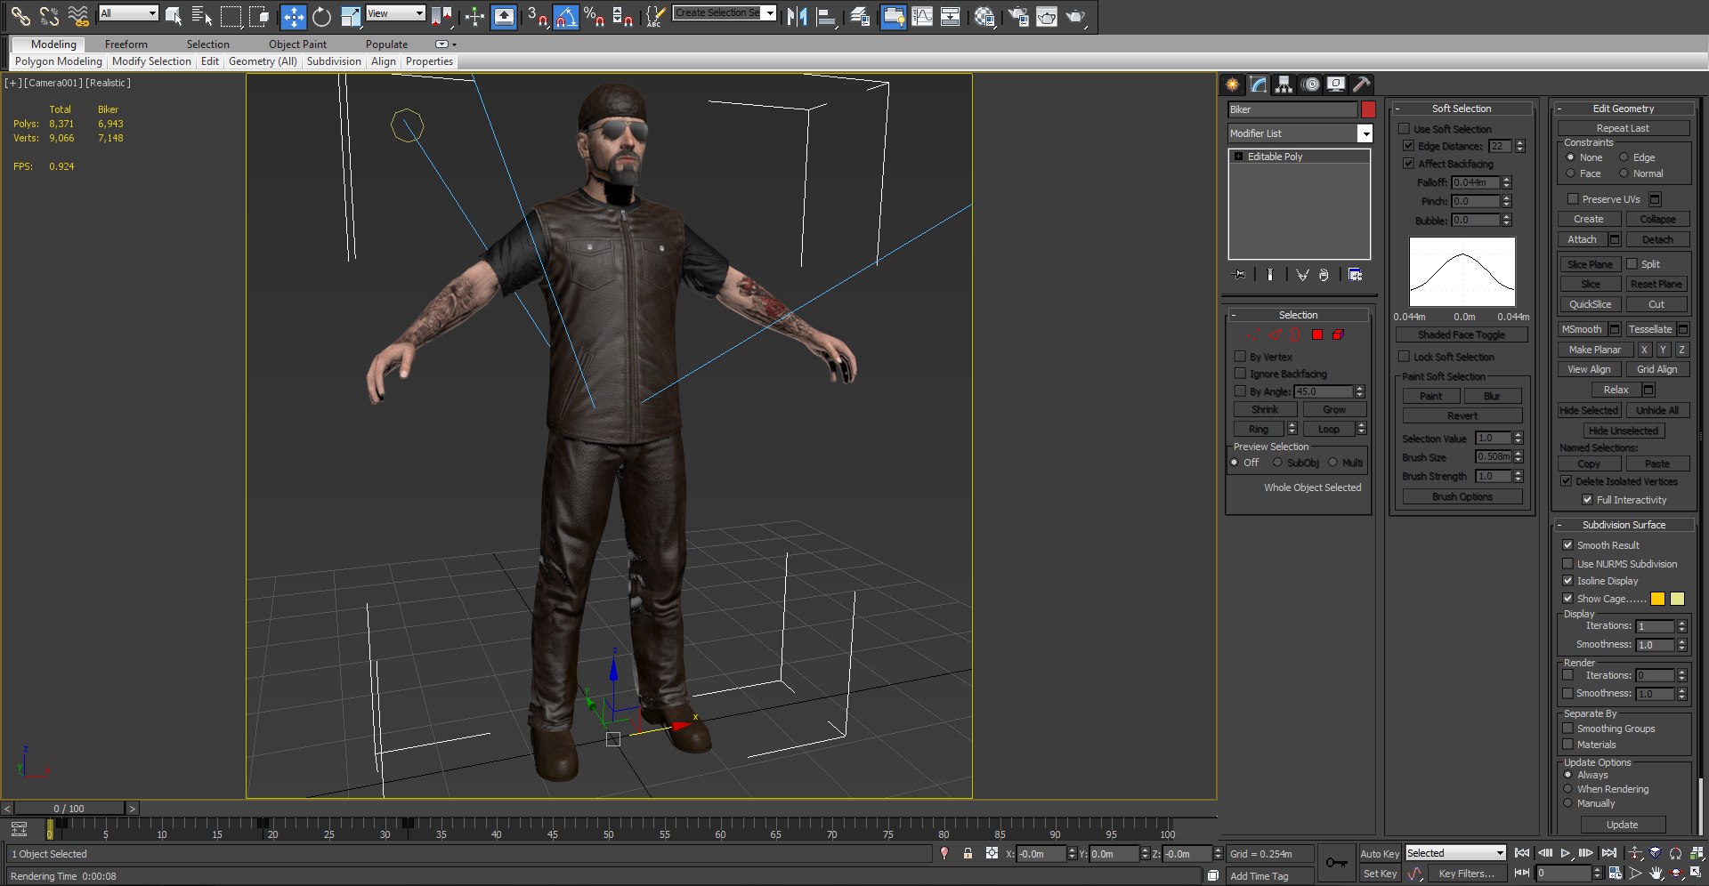
Task: Open the Freeform ribbon tab
Action: [126, 44]
